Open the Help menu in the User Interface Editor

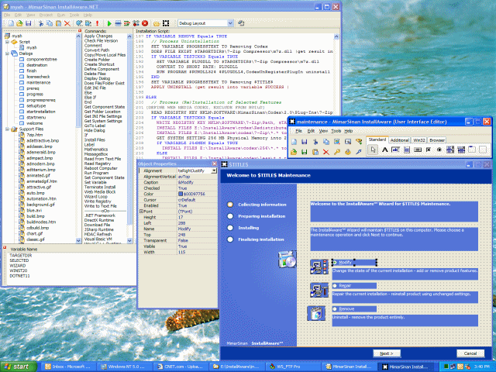tap(348, 131)
